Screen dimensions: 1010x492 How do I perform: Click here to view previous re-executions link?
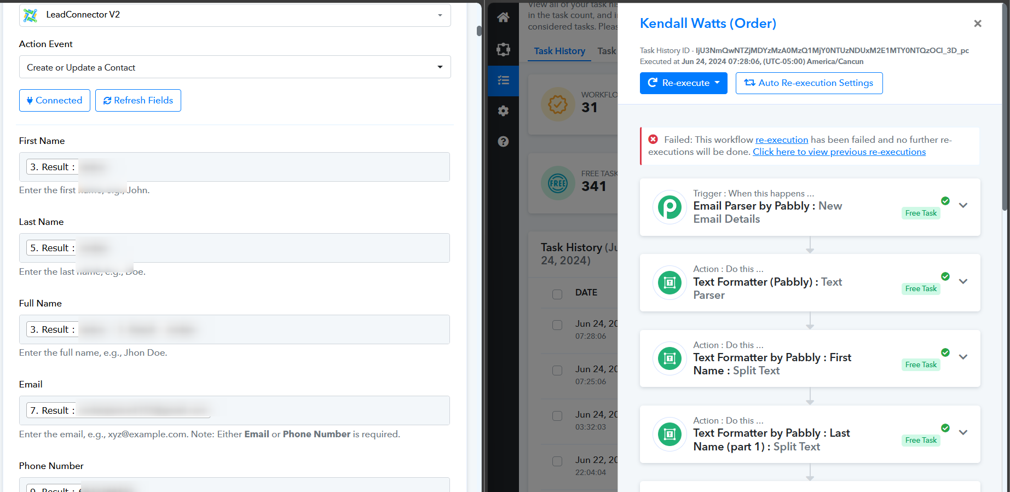click(x=839, y=152)
